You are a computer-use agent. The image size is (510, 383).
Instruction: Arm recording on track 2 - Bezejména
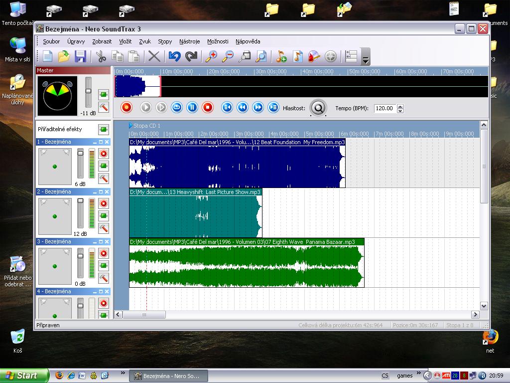(x=104, y=203)
